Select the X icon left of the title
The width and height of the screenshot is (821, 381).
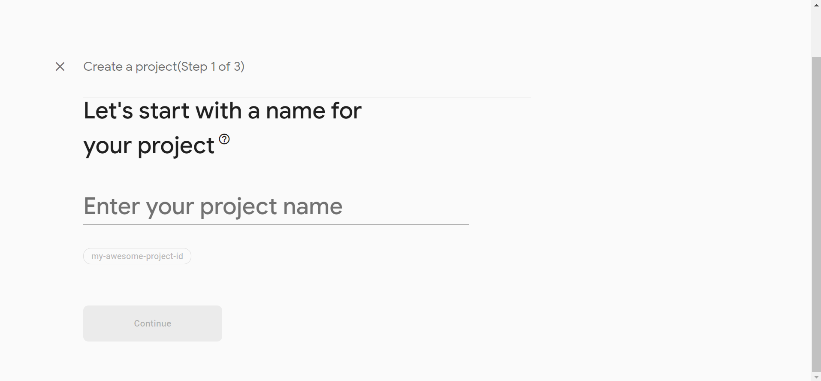tap(60, 67)
